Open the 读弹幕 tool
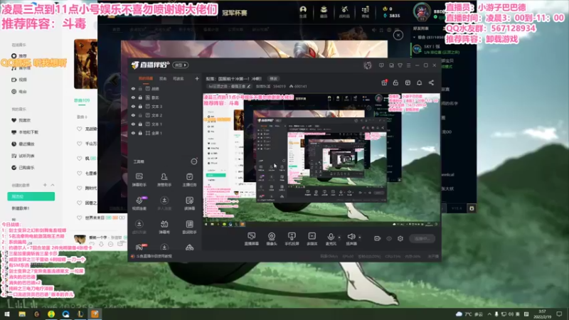The width and height of the screenshot is (569, 320). [x=189, y=203]
